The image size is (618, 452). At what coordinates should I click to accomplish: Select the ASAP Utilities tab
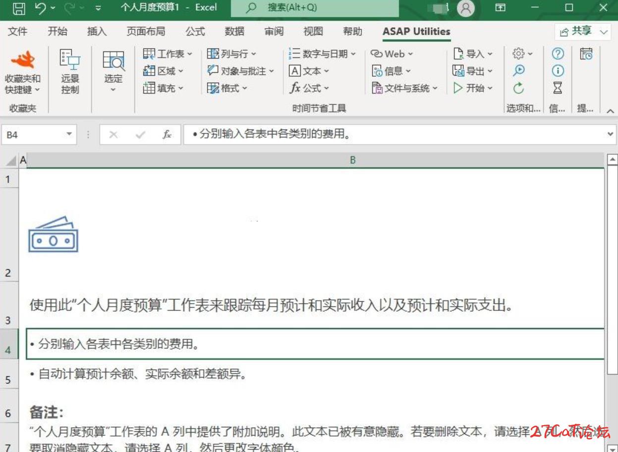point(416,32)
